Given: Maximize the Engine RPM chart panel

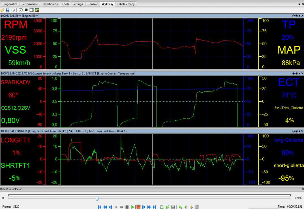Looking at the screenshot, I should coord(299,16).
